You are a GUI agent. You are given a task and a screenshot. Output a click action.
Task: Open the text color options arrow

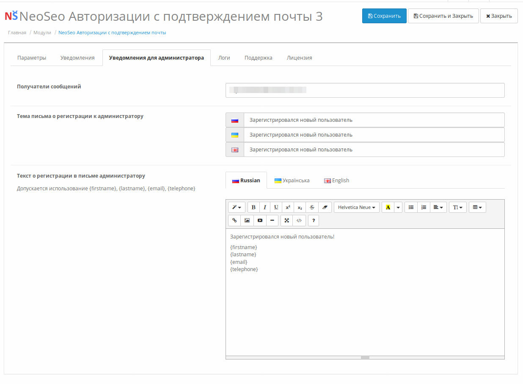398,207
